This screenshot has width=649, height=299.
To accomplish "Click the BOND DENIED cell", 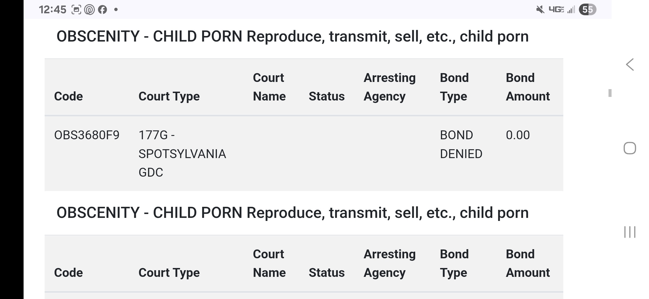I will pos(461,144).
